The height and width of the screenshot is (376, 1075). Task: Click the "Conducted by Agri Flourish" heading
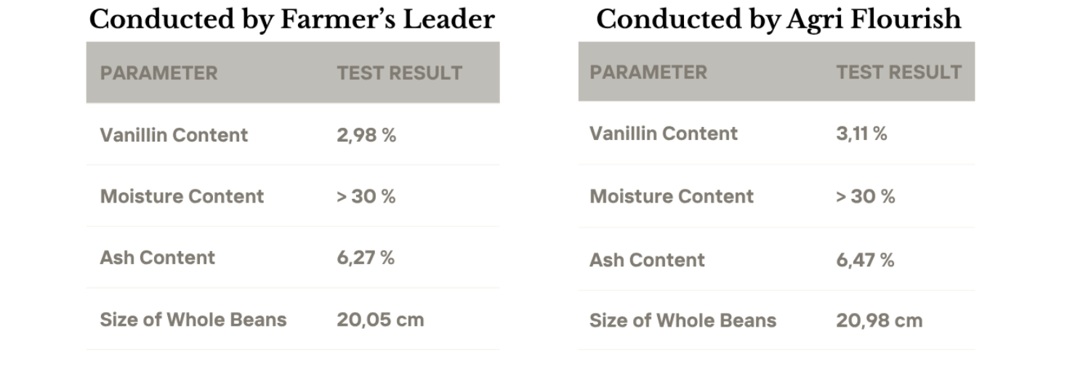[778, 20]
